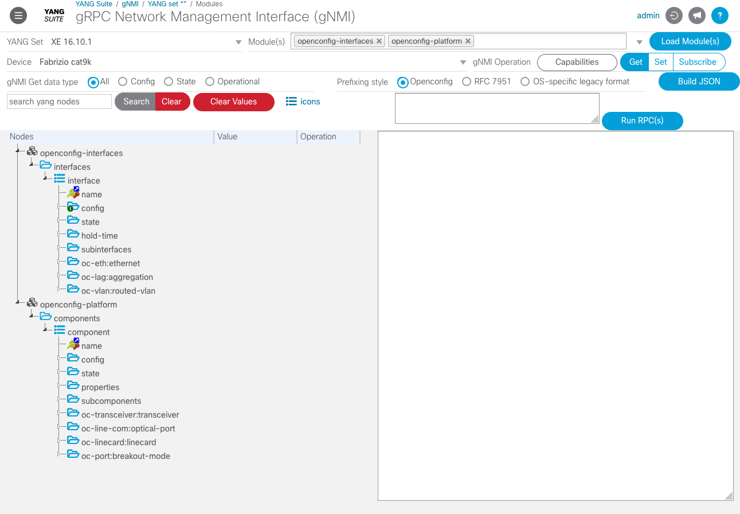Click the hold-time folder icon

[73, 235]
